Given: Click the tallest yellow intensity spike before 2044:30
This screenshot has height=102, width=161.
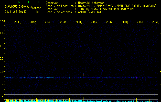Looking at the screenshot, I should coord(69,99).
